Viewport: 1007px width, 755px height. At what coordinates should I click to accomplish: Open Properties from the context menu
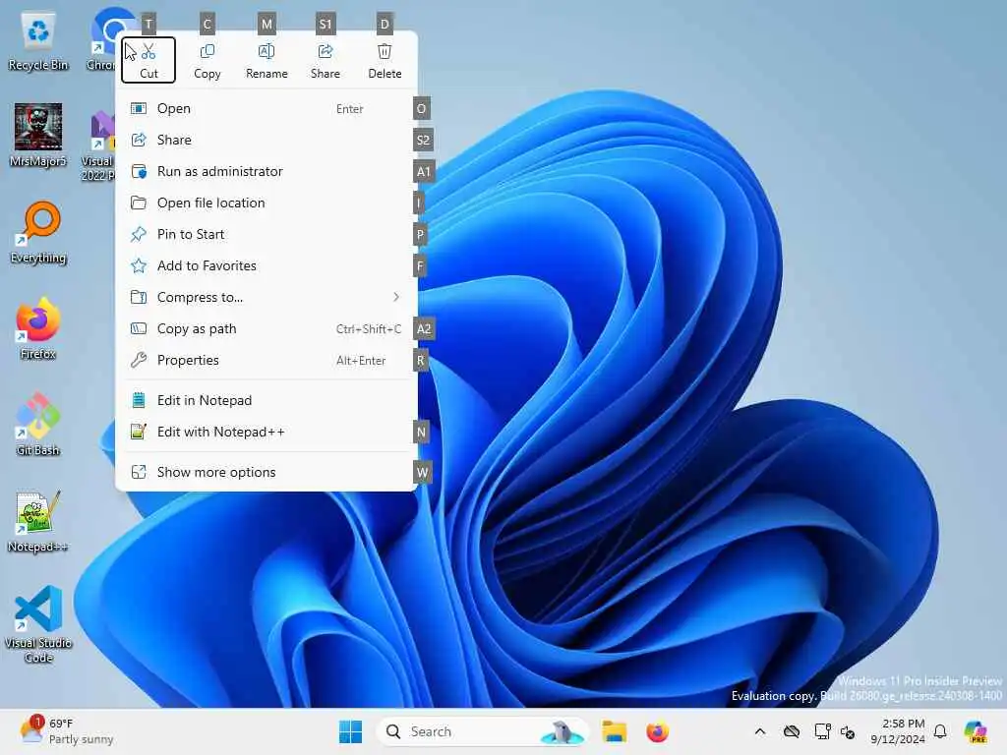(x=267, y=360)
